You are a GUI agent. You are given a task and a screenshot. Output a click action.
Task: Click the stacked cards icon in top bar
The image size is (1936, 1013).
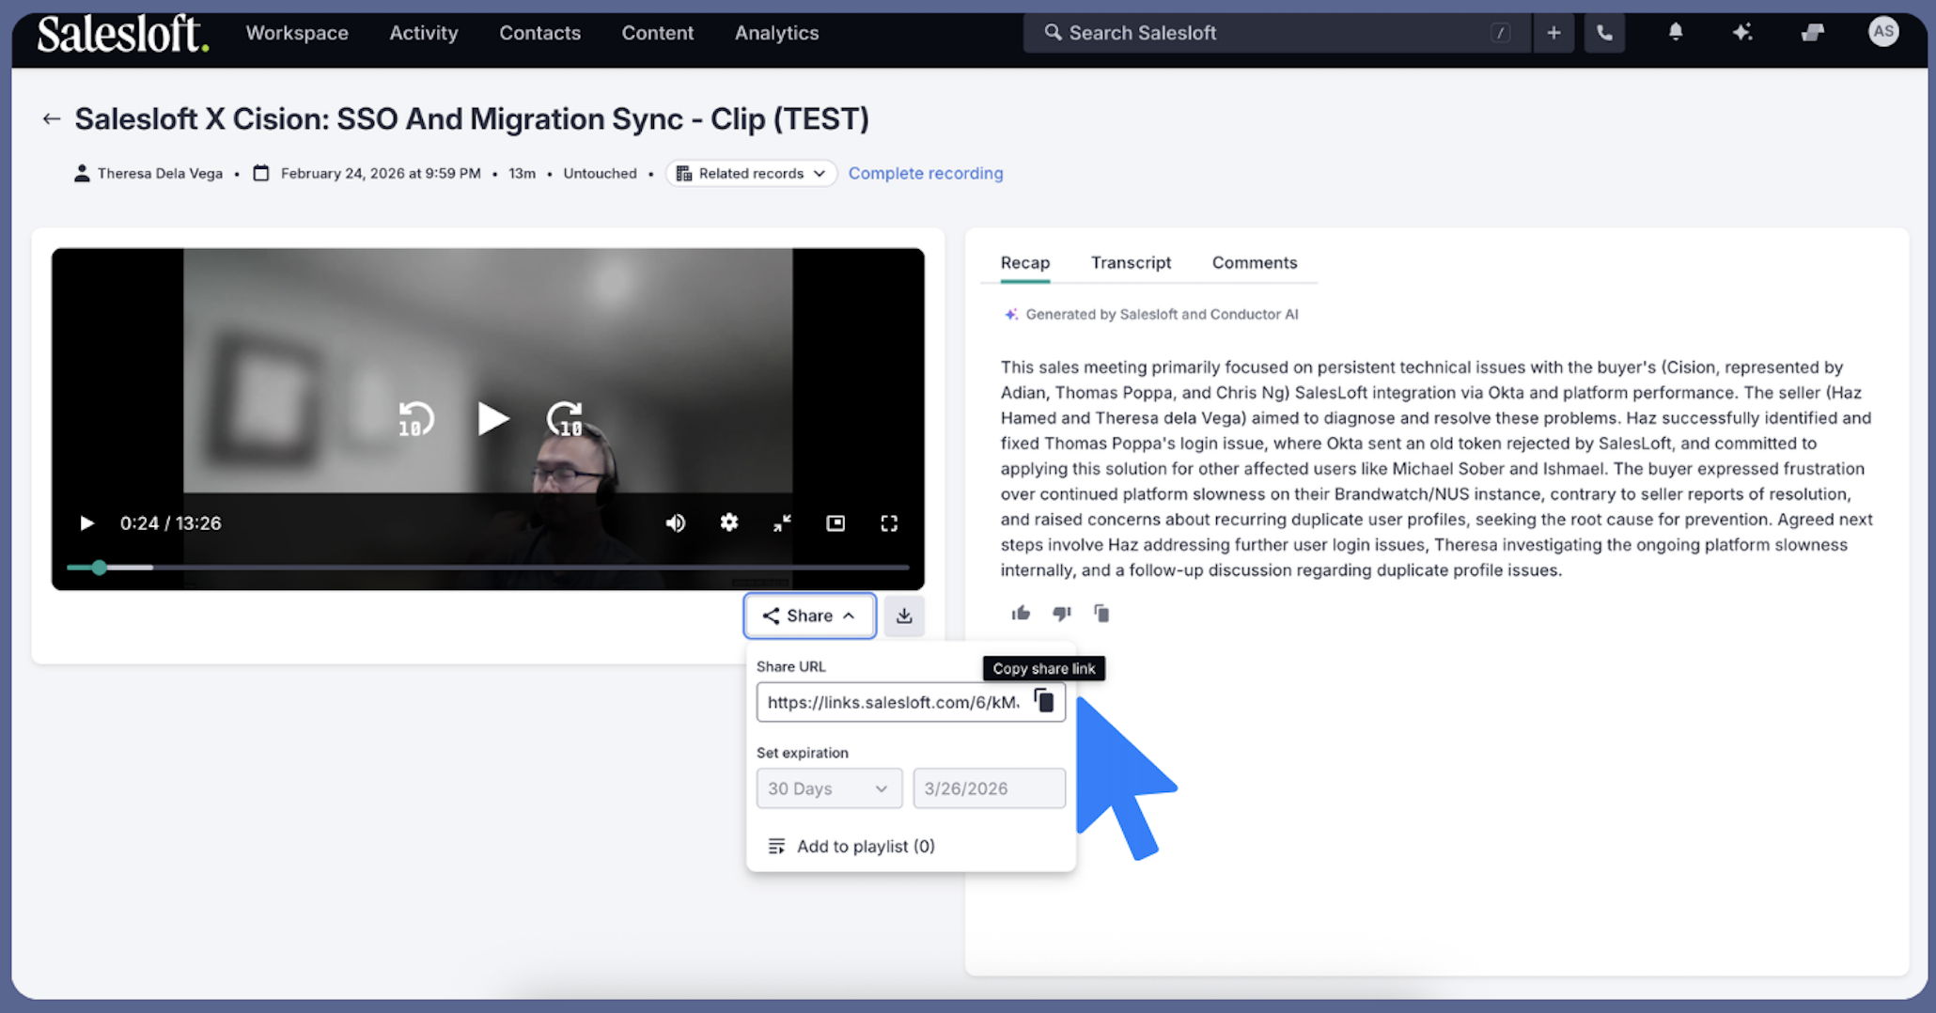pyautogui.click(x=1812, y=32)
